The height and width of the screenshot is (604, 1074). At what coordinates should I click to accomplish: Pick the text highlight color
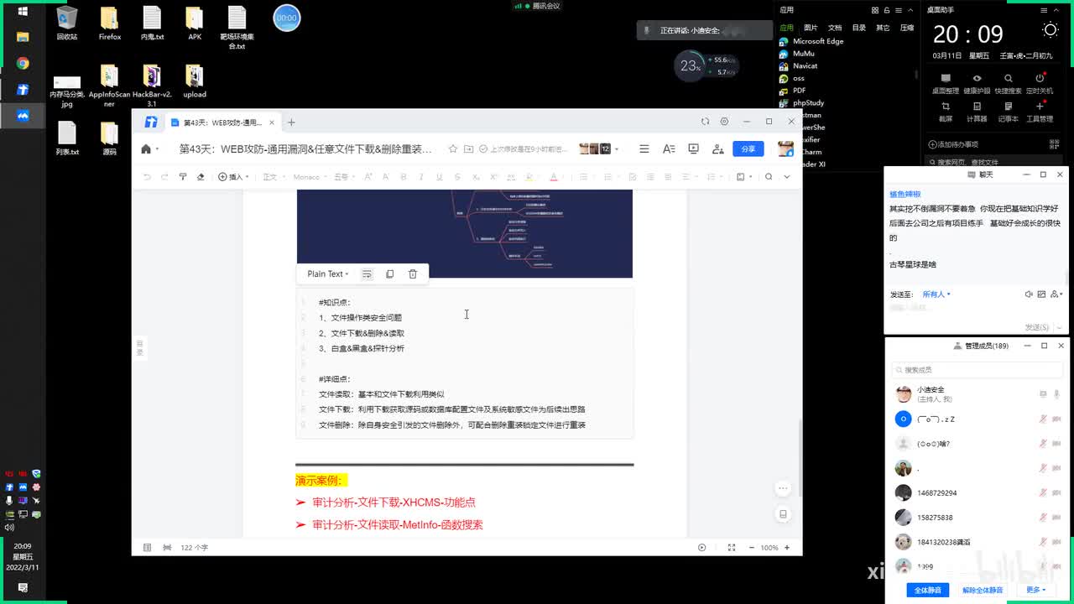(x=529, y=177)
